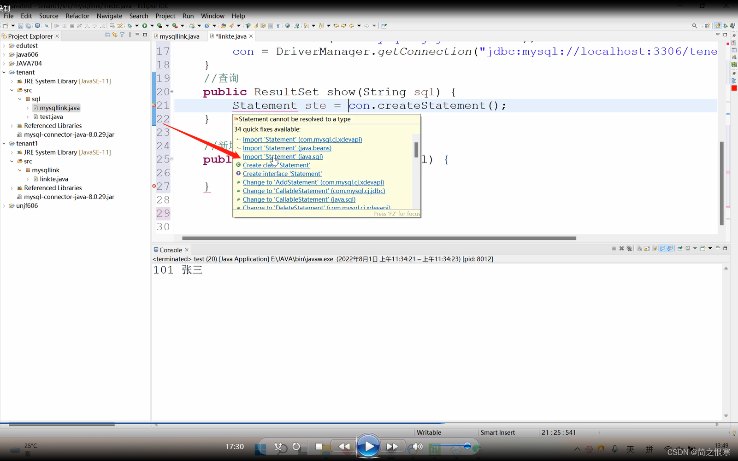The image size is (738, 461).
Task: Toggle Show Console on standard output change
Action: pos(662,248)
